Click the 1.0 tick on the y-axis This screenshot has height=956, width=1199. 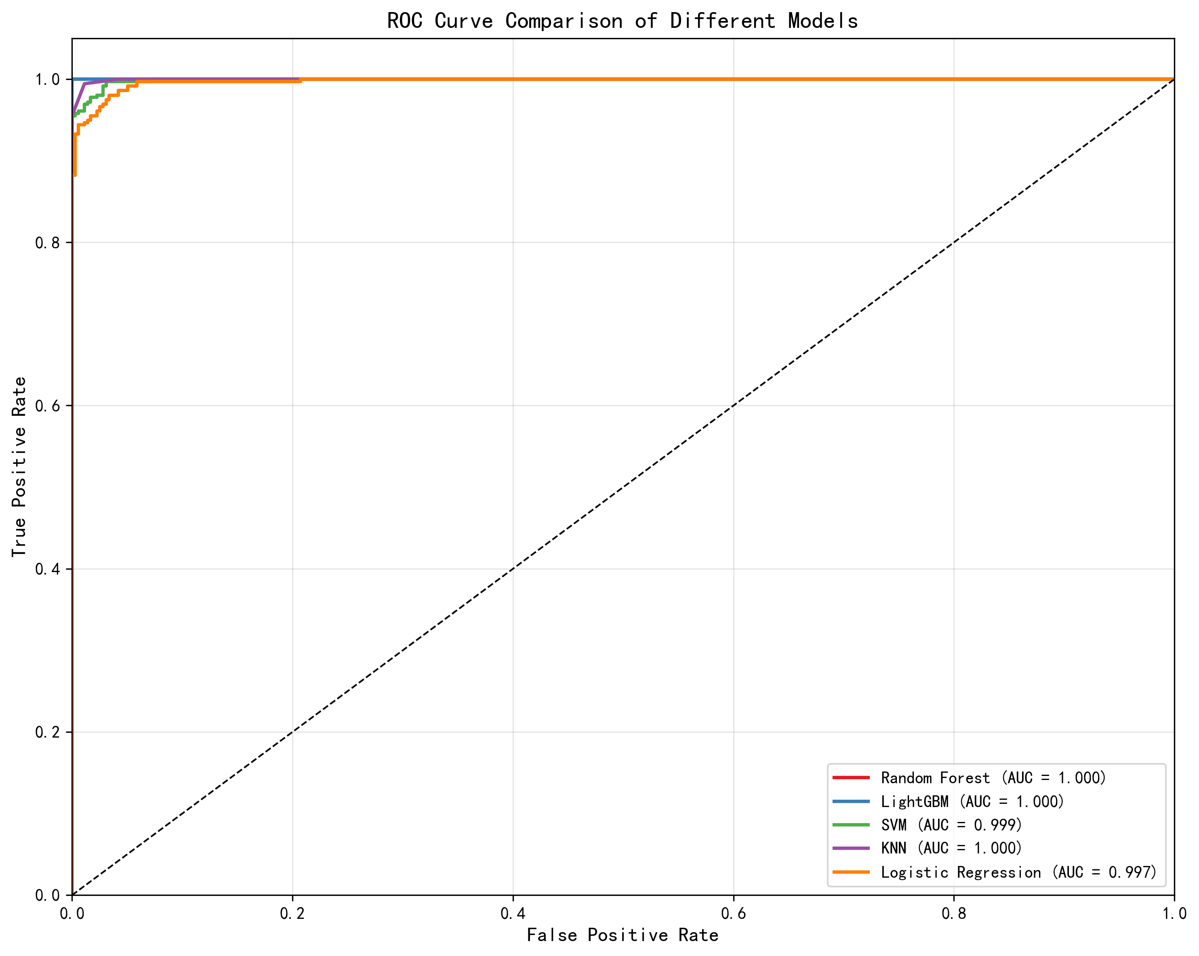[x=47, y=80]
